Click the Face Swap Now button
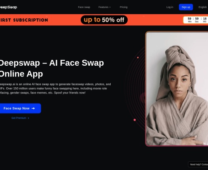 tap(20, 108)
